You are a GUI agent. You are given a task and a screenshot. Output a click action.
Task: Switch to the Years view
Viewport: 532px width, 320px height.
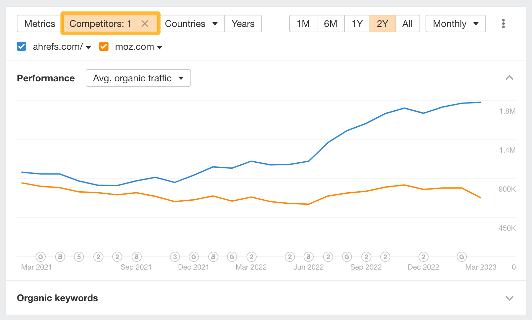tap(243, 24)
